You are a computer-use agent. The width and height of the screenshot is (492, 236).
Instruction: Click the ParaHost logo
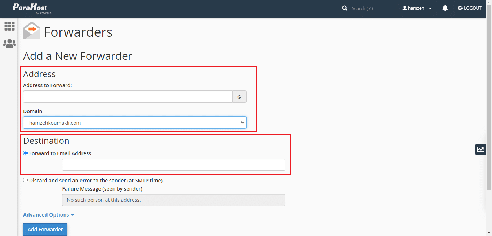(30, 9)
